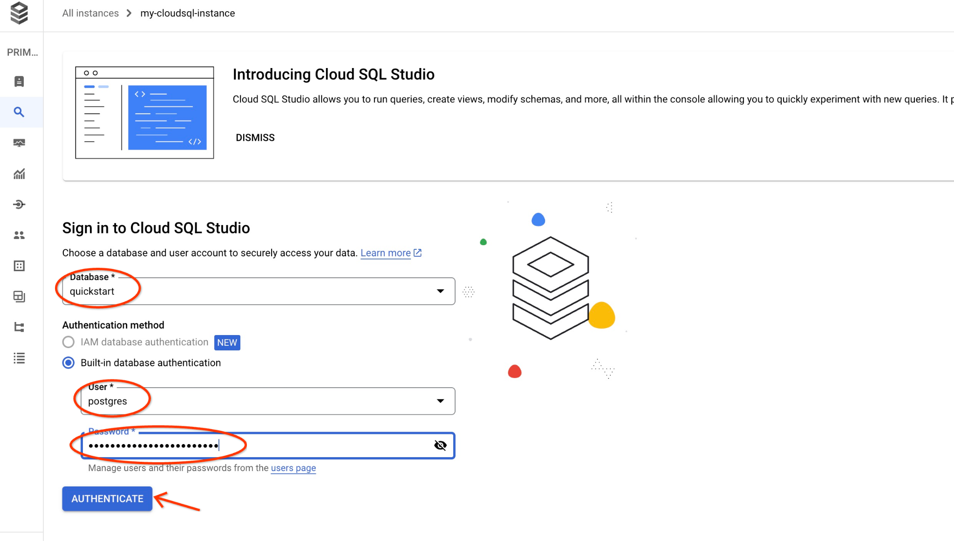The width and height of the screenshot is (954, 541).
Task: Open the Connections sidebar icon
Action: coord(19,205)
